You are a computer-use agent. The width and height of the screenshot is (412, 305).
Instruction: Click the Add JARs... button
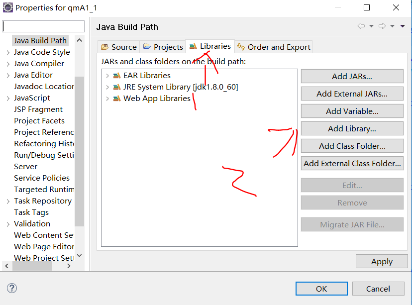coord(352,76)
